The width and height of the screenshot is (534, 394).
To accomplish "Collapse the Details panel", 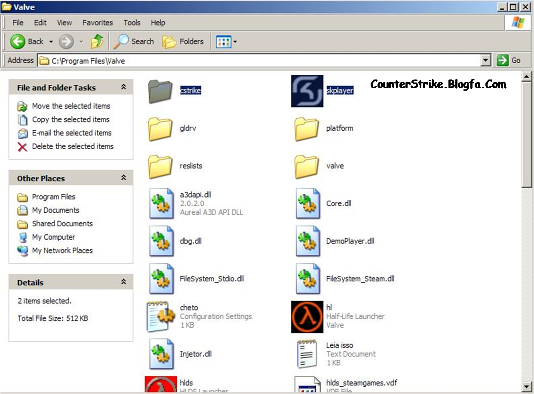I will click(123, 282).
